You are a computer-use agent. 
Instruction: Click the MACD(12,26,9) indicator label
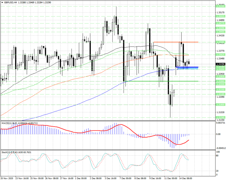(x=9, y=123)
